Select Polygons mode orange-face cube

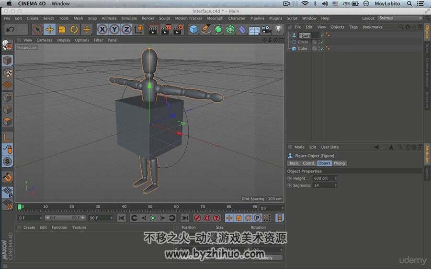click(x=7, y=121)
